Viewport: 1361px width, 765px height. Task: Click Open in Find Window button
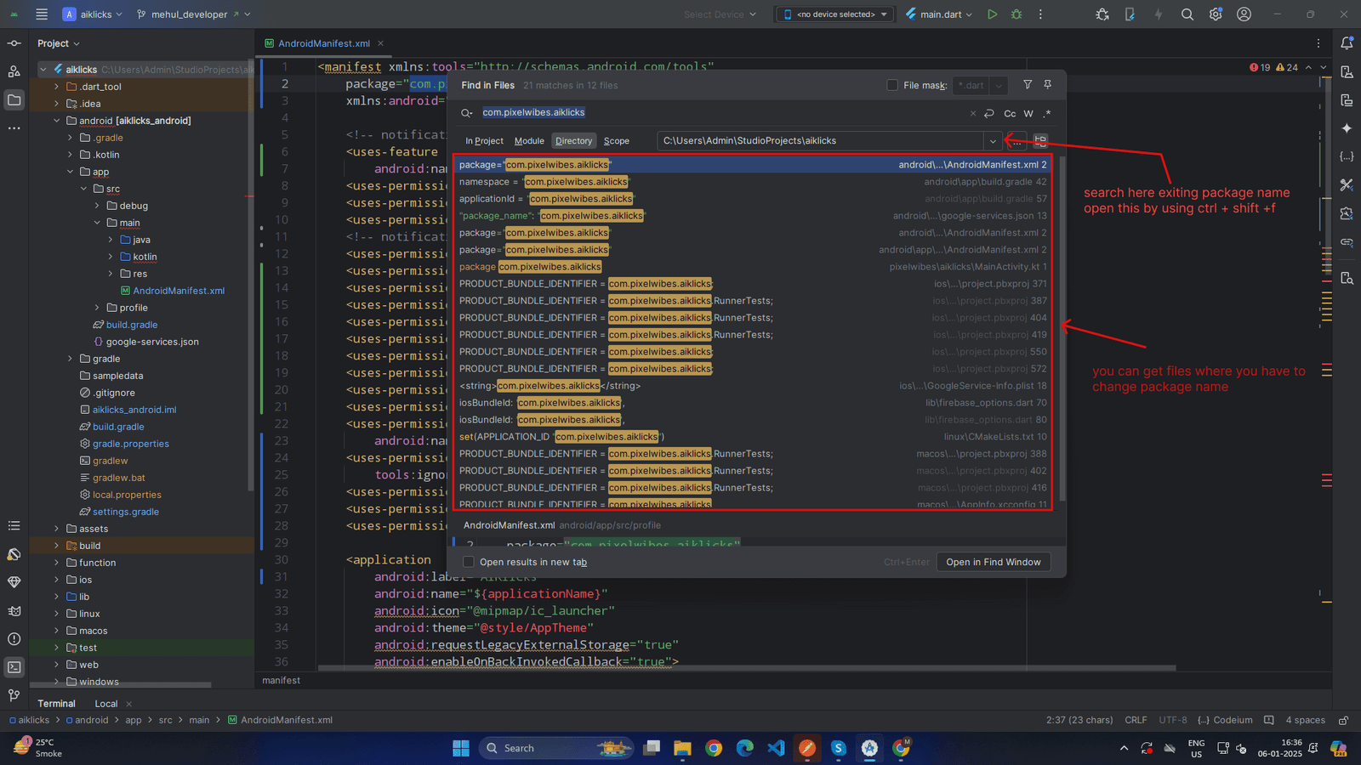point(993,562)
